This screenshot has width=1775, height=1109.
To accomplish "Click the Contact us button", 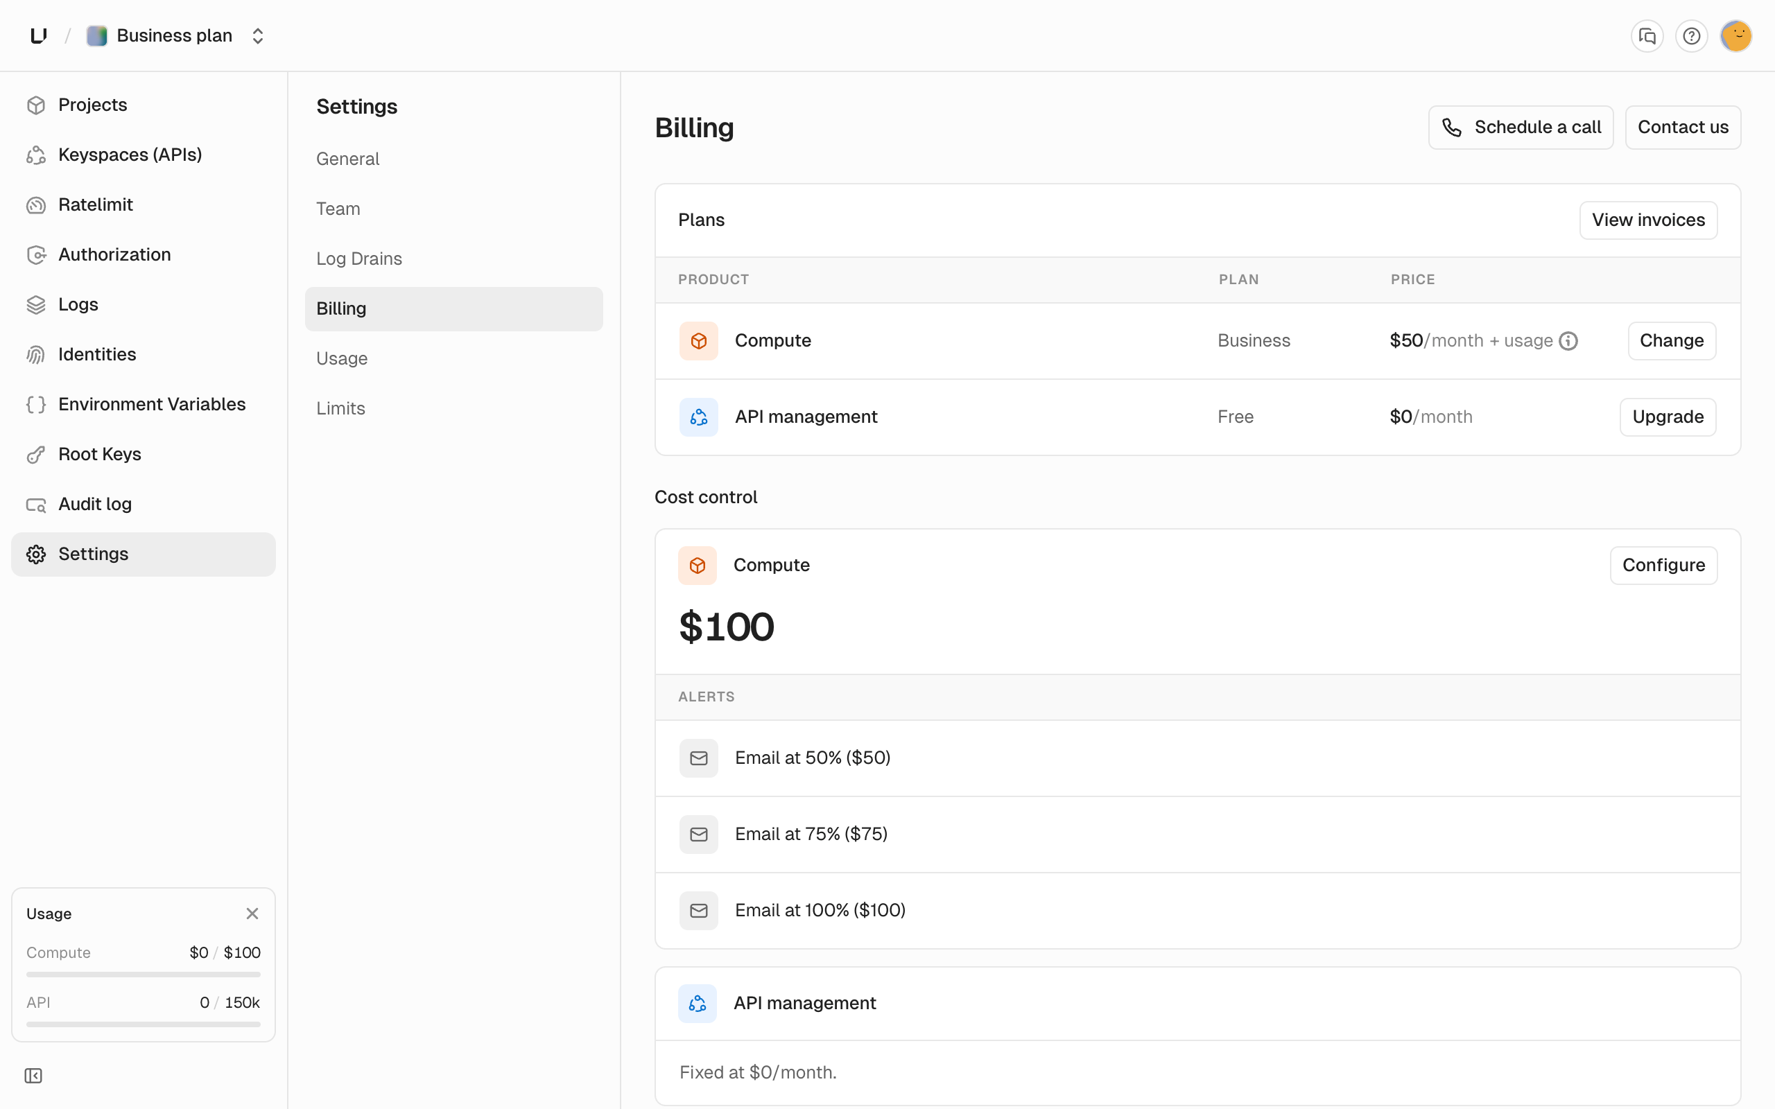I will point(1683,128).
